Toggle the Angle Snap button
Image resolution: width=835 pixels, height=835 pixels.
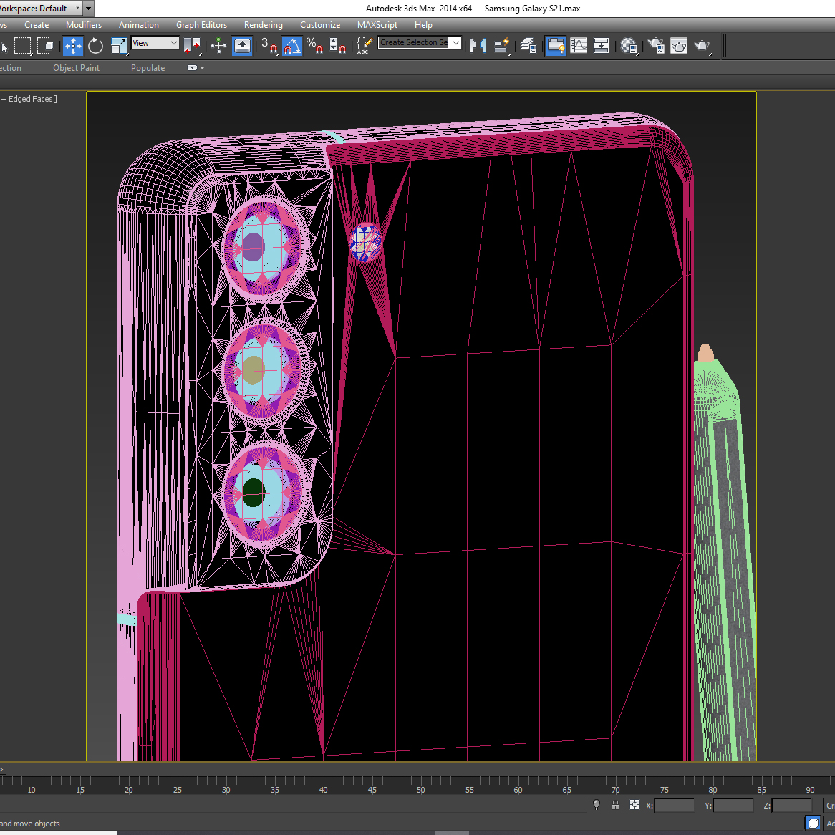(292, 47)
